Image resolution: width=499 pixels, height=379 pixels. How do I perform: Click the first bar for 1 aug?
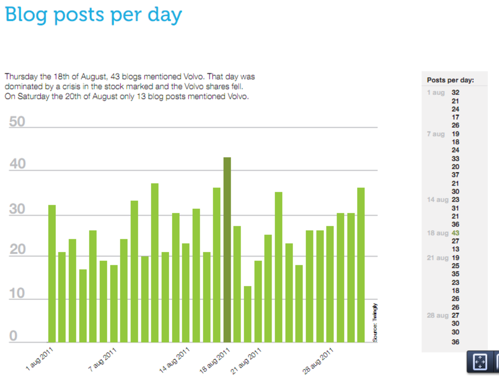[52, 273]
